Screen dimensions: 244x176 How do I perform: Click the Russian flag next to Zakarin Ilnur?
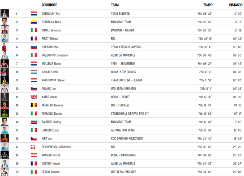[x=33, y=47]
